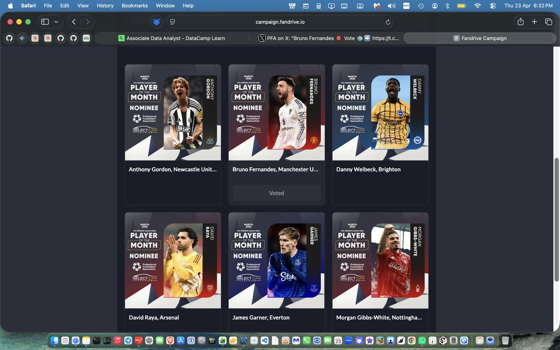Open the Help menu
This screenshot has width=560, height=350.
(x=188, y=6)
